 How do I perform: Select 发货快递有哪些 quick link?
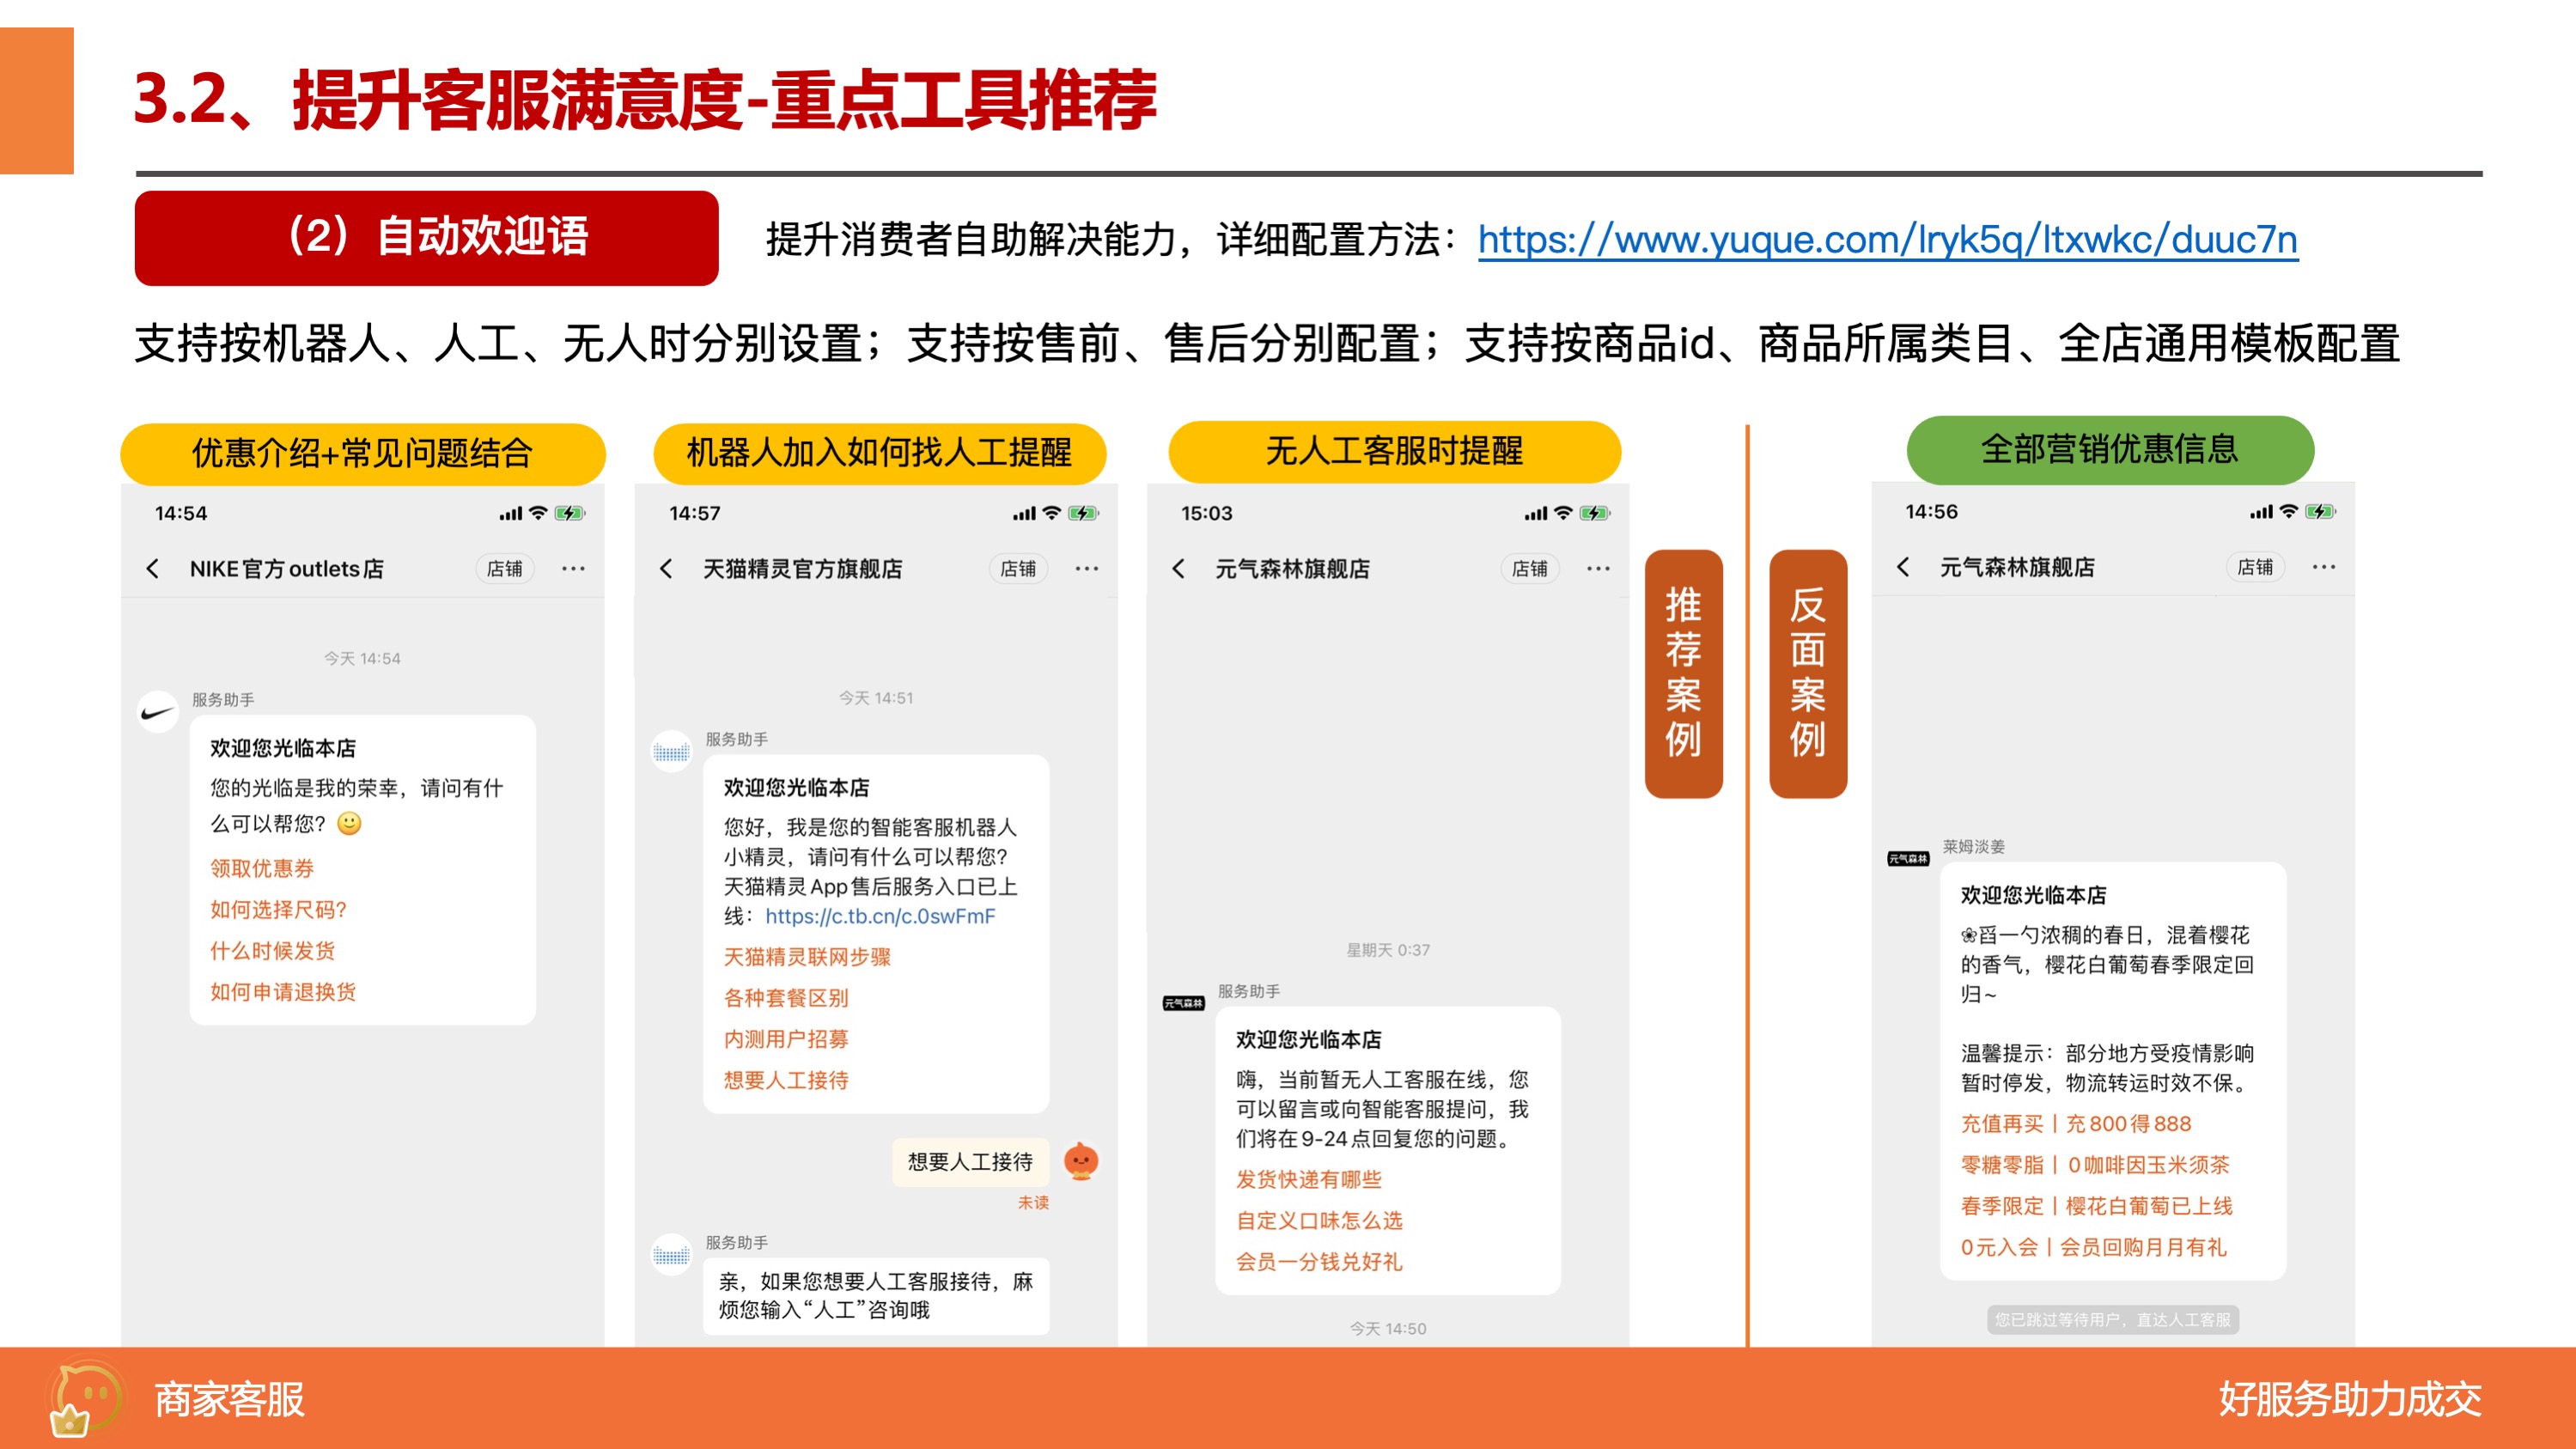coord(1309,1179)
